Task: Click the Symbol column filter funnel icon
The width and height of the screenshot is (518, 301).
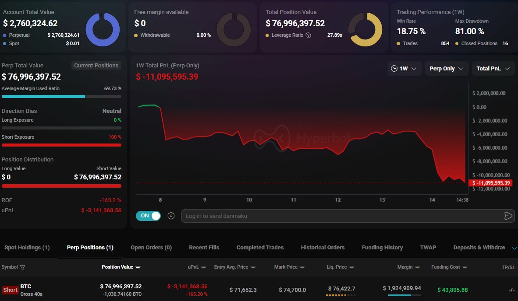Action: coord(22,267)
